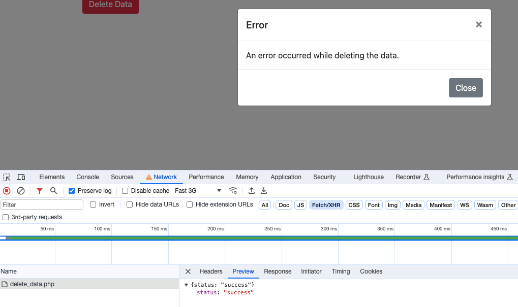Select the Preview tab
The image size is (518, 307).
pyautogui.click(x=243, y=271)
